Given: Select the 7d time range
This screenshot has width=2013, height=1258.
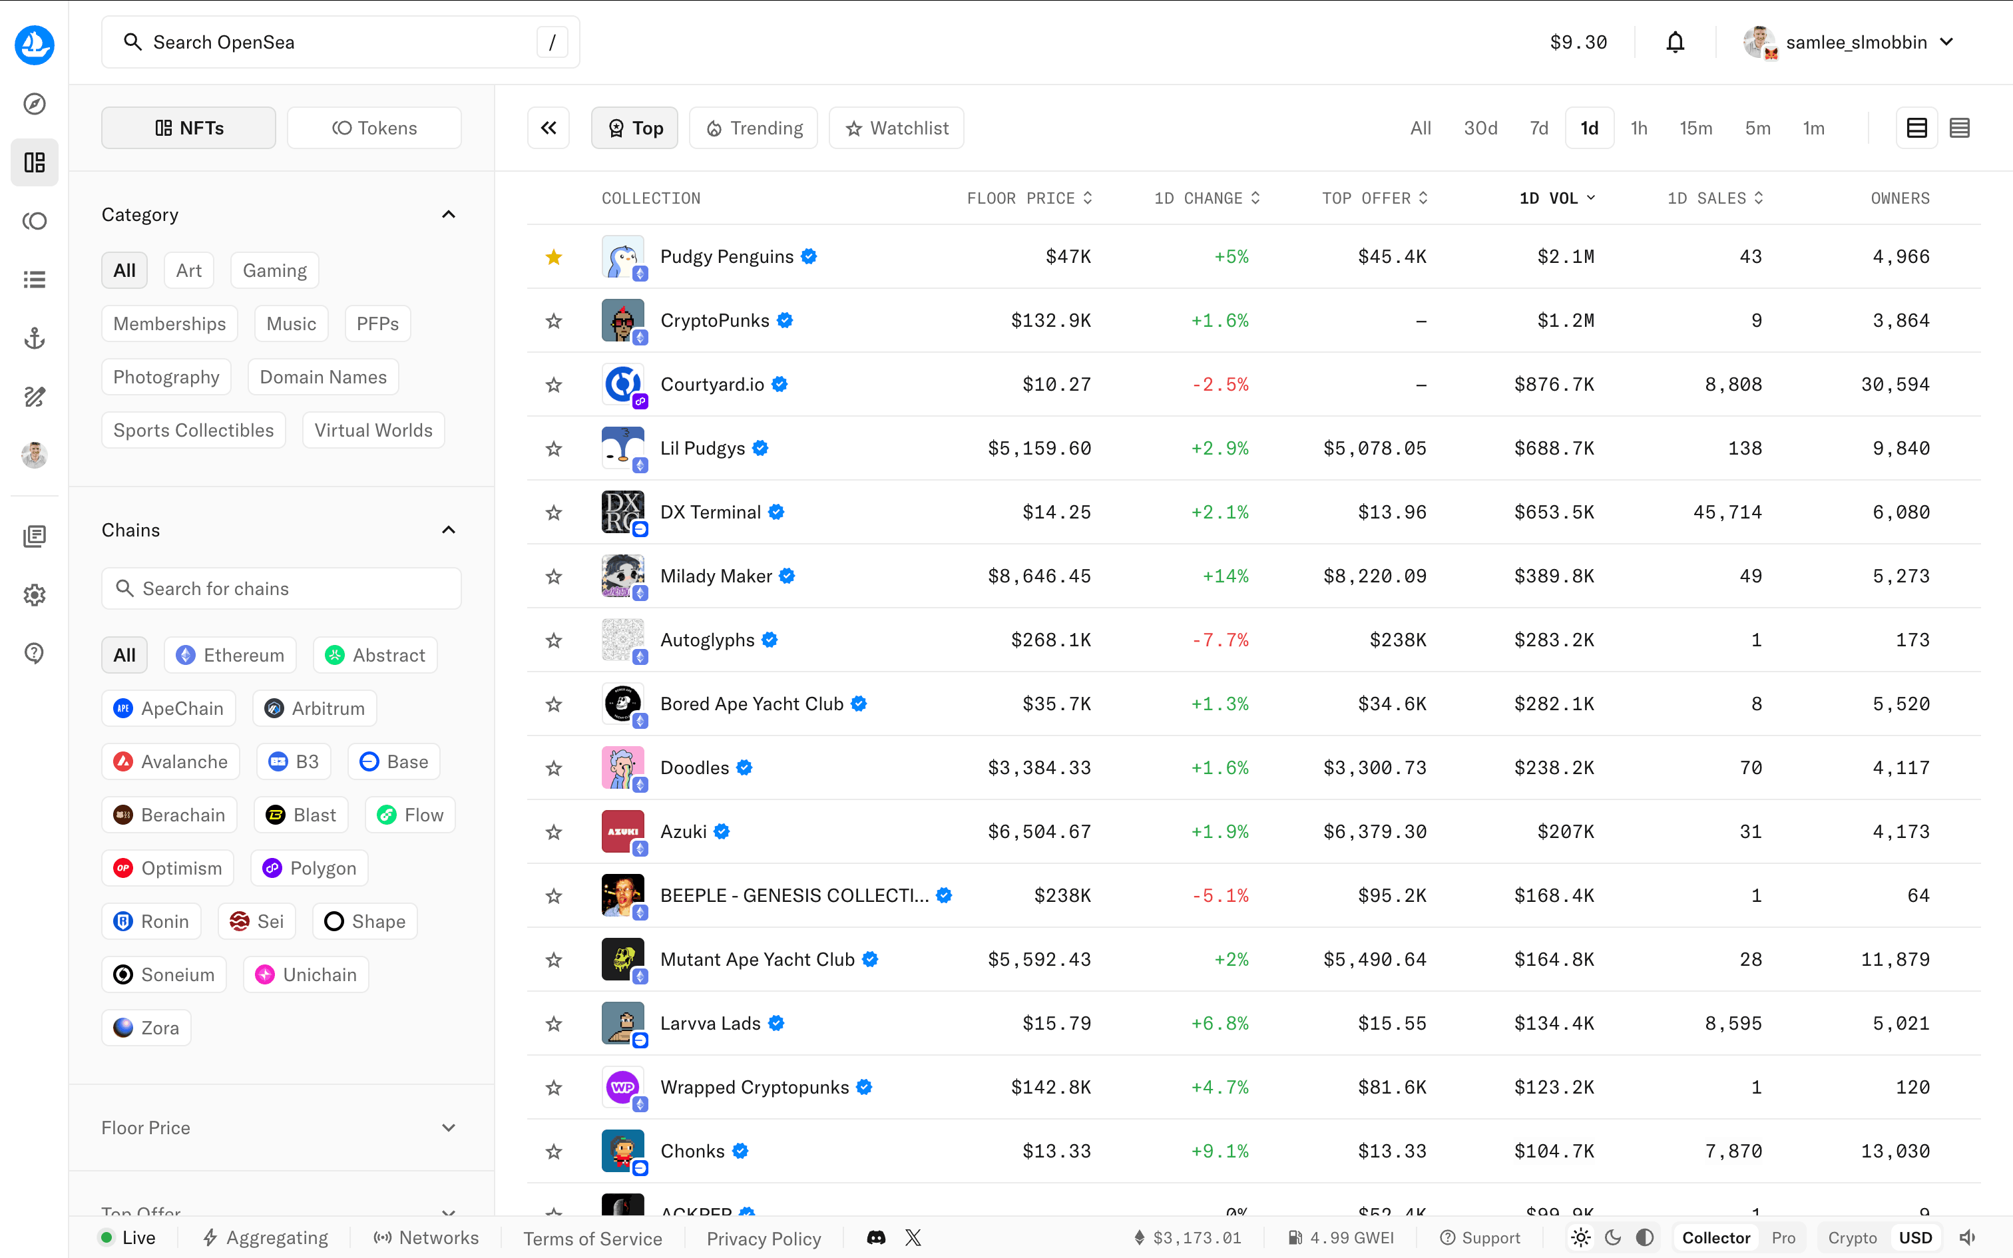Looking at the screenshot, I should 1538,128.
